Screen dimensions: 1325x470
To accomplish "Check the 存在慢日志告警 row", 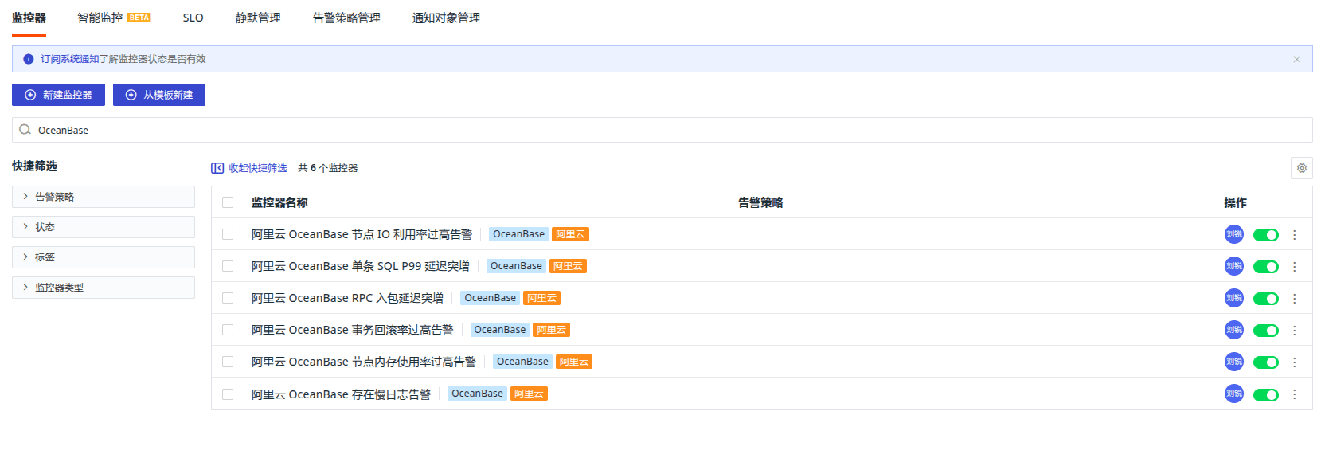I will point(228,394).
